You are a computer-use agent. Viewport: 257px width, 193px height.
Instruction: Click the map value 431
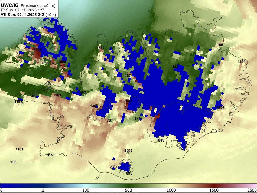click(34, 96)
